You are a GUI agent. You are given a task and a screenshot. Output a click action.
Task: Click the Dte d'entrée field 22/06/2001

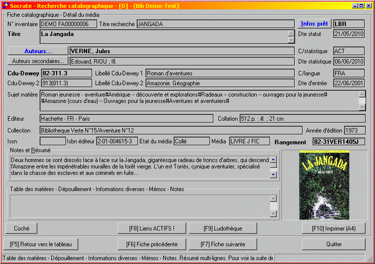[349, 83]
